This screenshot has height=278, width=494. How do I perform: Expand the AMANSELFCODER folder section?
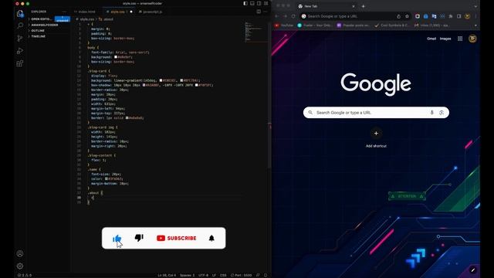coord(43,25)
